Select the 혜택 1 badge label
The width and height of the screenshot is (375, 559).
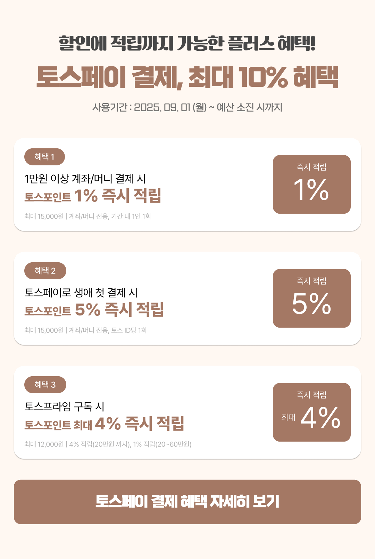point(44,157)
